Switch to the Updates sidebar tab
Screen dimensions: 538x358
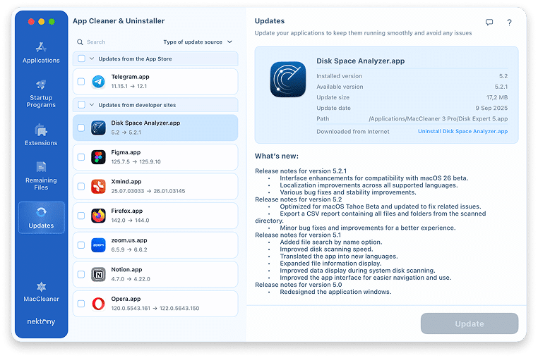(41, 217)
